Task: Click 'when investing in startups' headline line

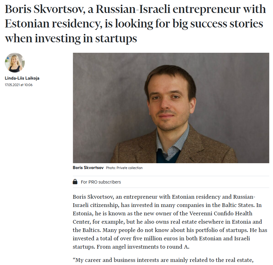Action: [71, 39]
